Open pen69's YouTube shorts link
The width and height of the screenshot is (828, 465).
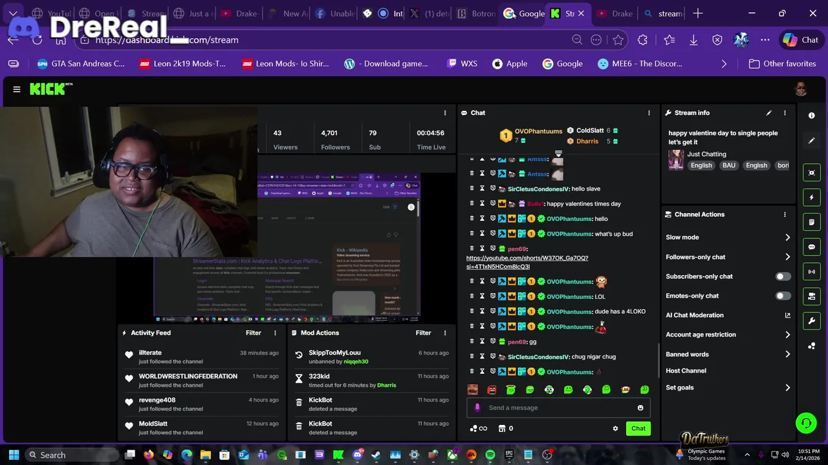point(527,262)
